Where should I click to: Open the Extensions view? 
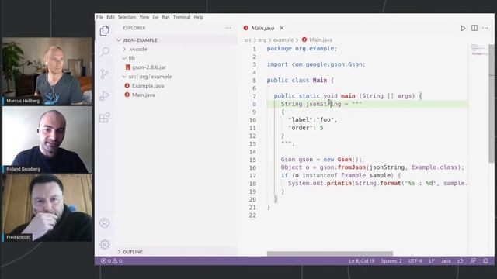pos(105,118)
